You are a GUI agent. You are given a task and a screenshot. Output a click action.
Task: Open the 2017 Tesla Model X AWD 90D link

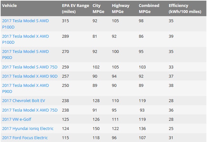30,76
